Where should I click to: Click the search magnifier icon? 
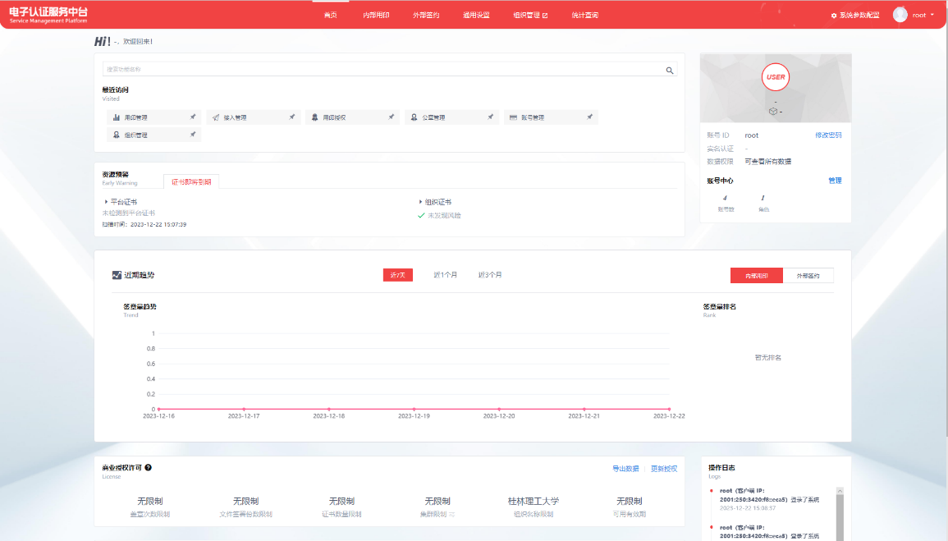click(670, 71)
